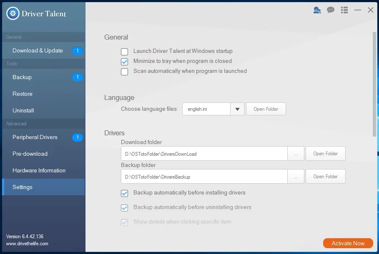Minimize the Driver Talent window
Screen dimensions: 379x254
tap(357, 10)
